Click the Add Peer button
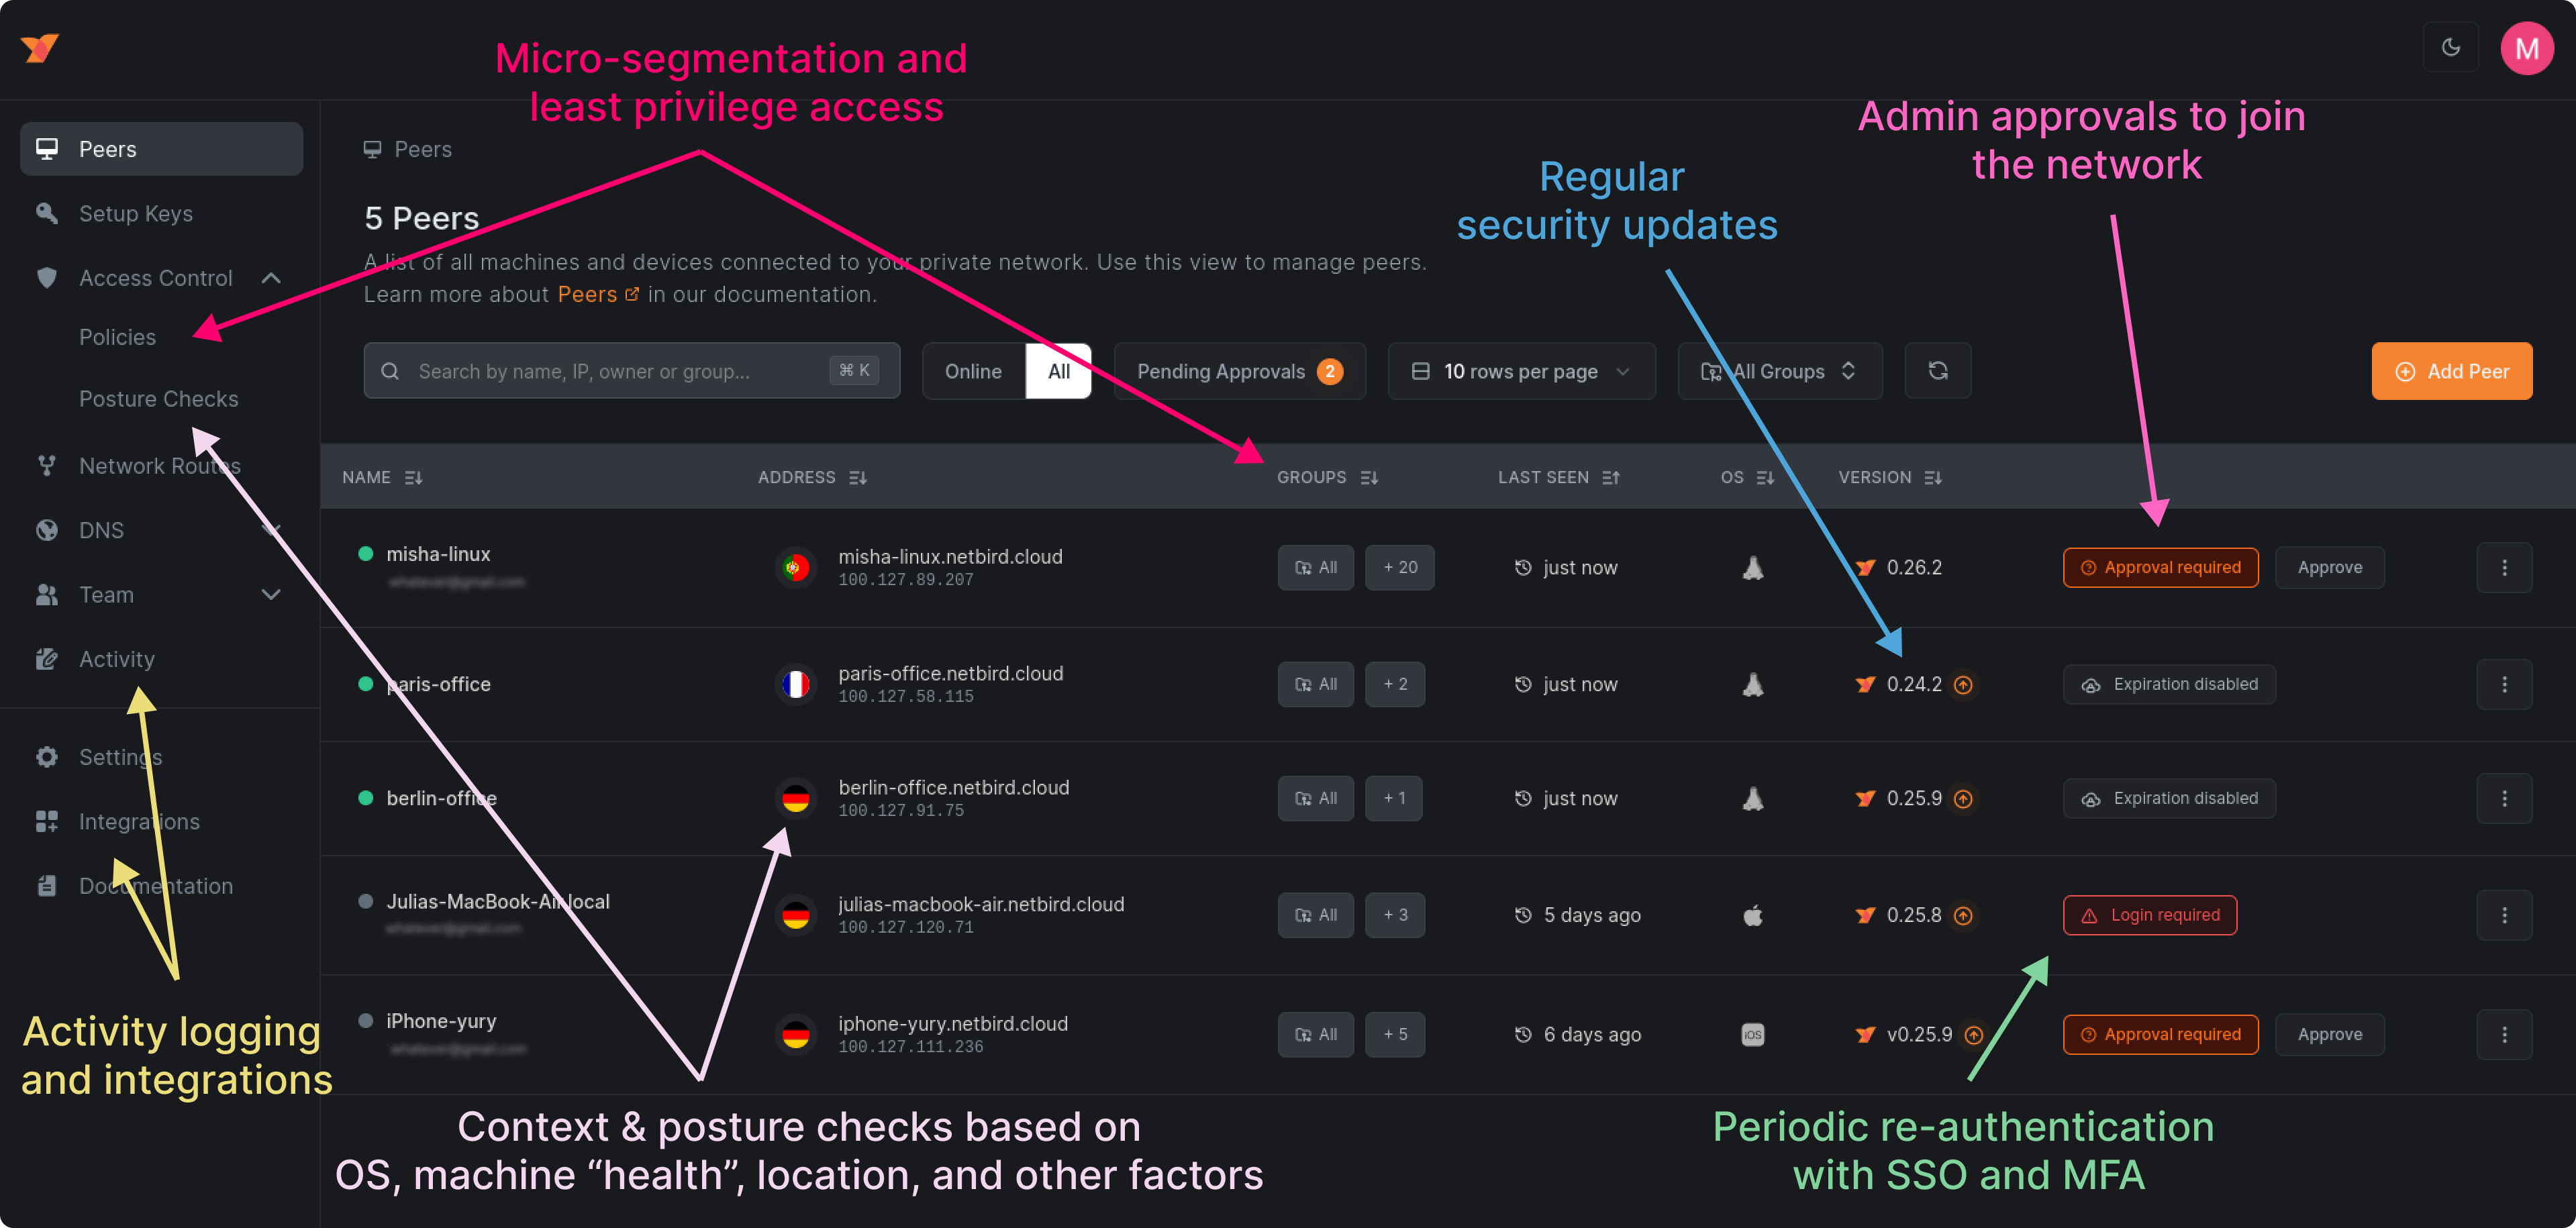Image resolution: width=2576 pixels, height=1228 pixels. (2451, 371)
